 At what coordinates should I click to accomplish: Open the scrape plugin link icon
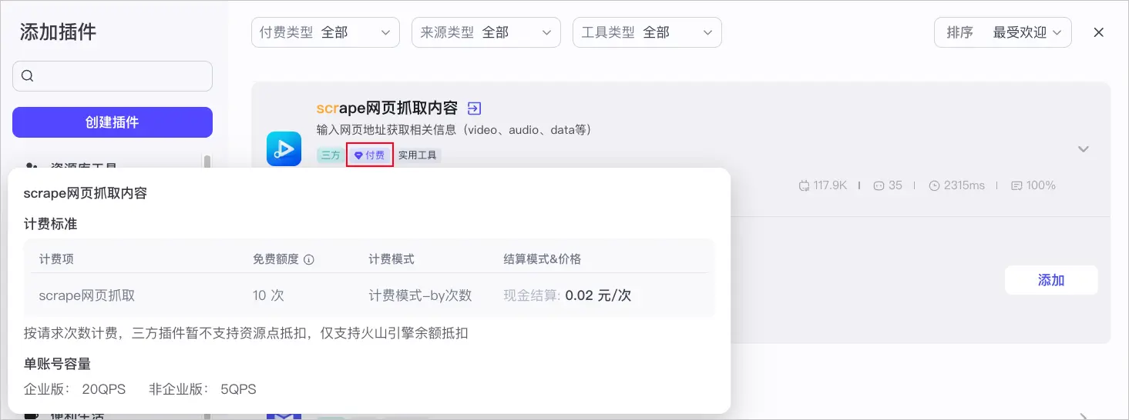475,108
